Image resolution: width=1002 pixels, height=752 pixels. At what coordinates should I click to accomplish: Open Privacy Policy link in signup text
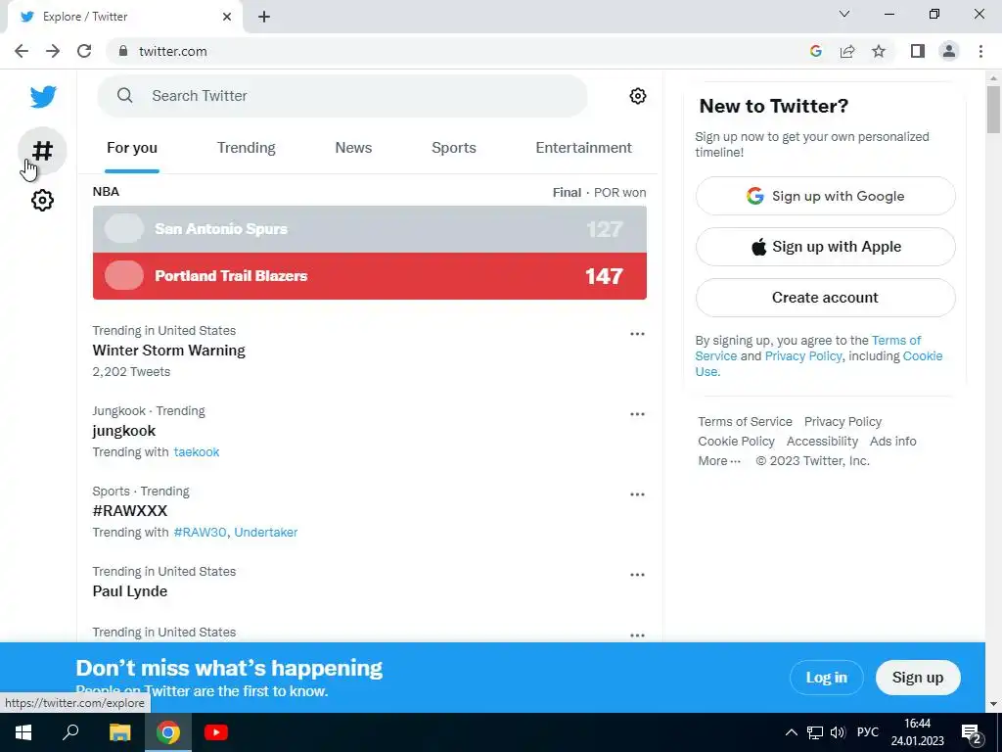(x=803, y=356)
